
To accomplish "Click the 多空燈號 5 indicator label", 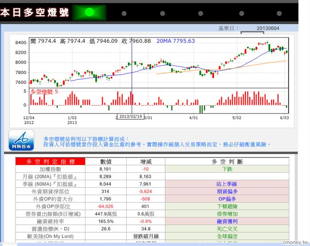I will (44, 92).
